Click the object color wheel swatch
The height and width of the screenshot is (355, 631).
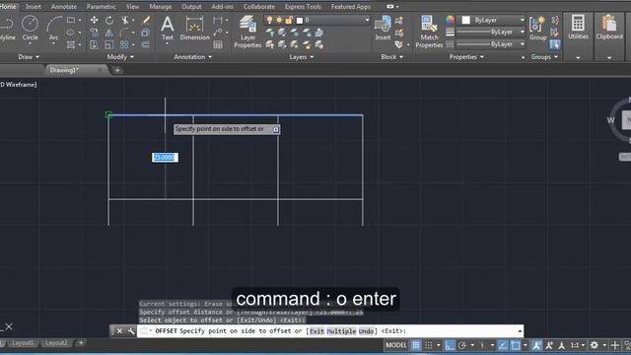point(450,20)
